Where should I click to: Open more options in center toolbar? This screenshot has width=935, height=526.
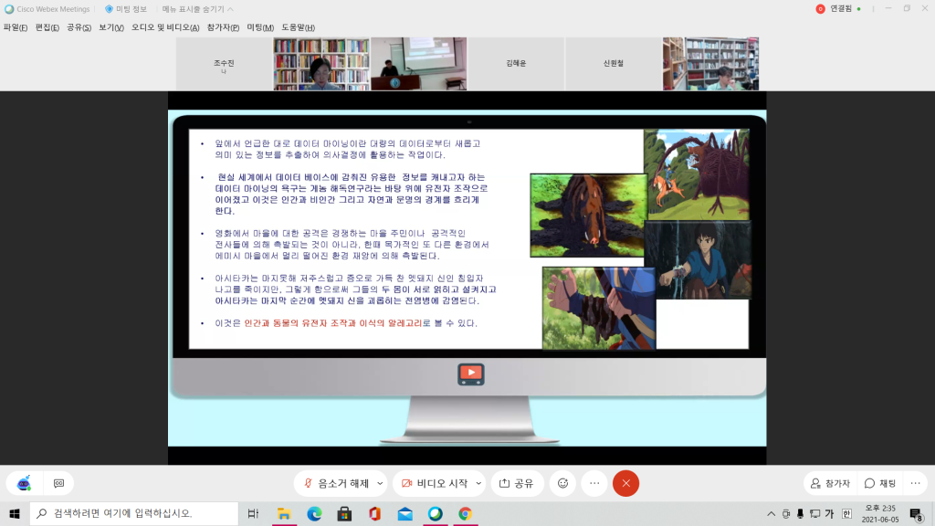point(594,483)
